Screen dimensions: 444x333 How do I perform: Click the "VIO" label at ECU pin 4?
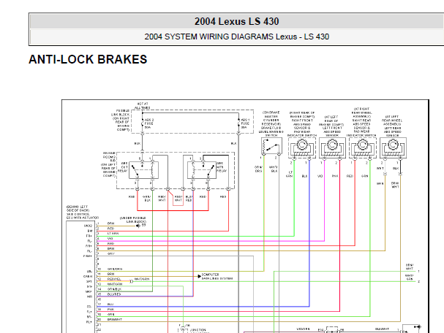coord(110,239)
